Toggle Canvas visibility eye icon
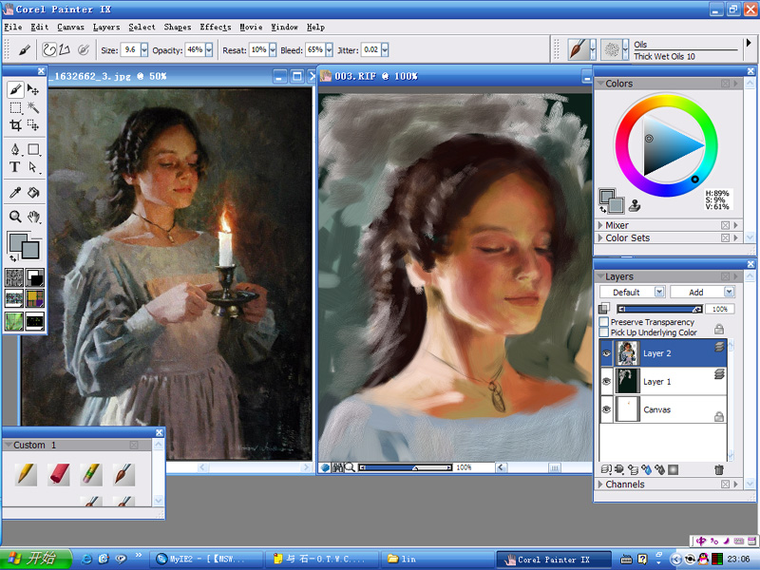This screenshot has width=760, height=570. click(606, 409)
